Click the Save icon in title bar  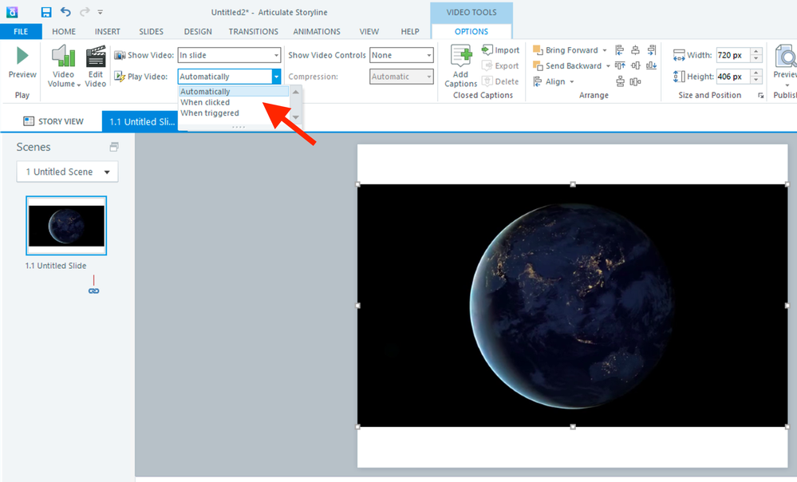(46, 12)
